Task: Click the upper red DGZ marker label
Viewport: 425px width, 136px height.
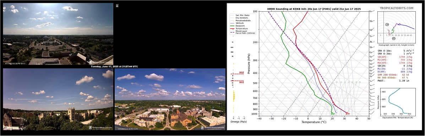Action: click(241, 72)
